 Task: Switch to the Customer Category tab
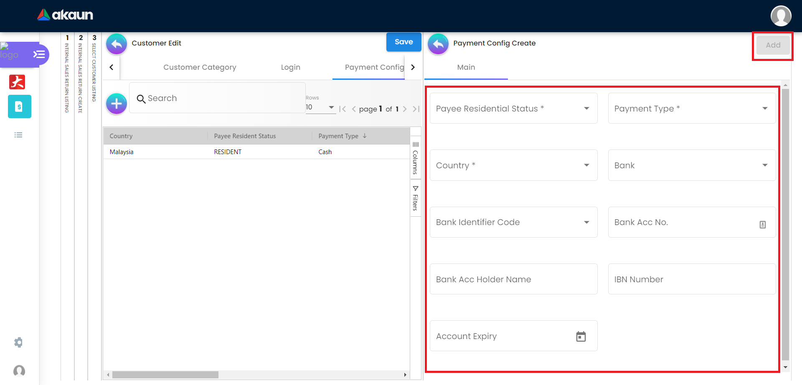[200, 67]
